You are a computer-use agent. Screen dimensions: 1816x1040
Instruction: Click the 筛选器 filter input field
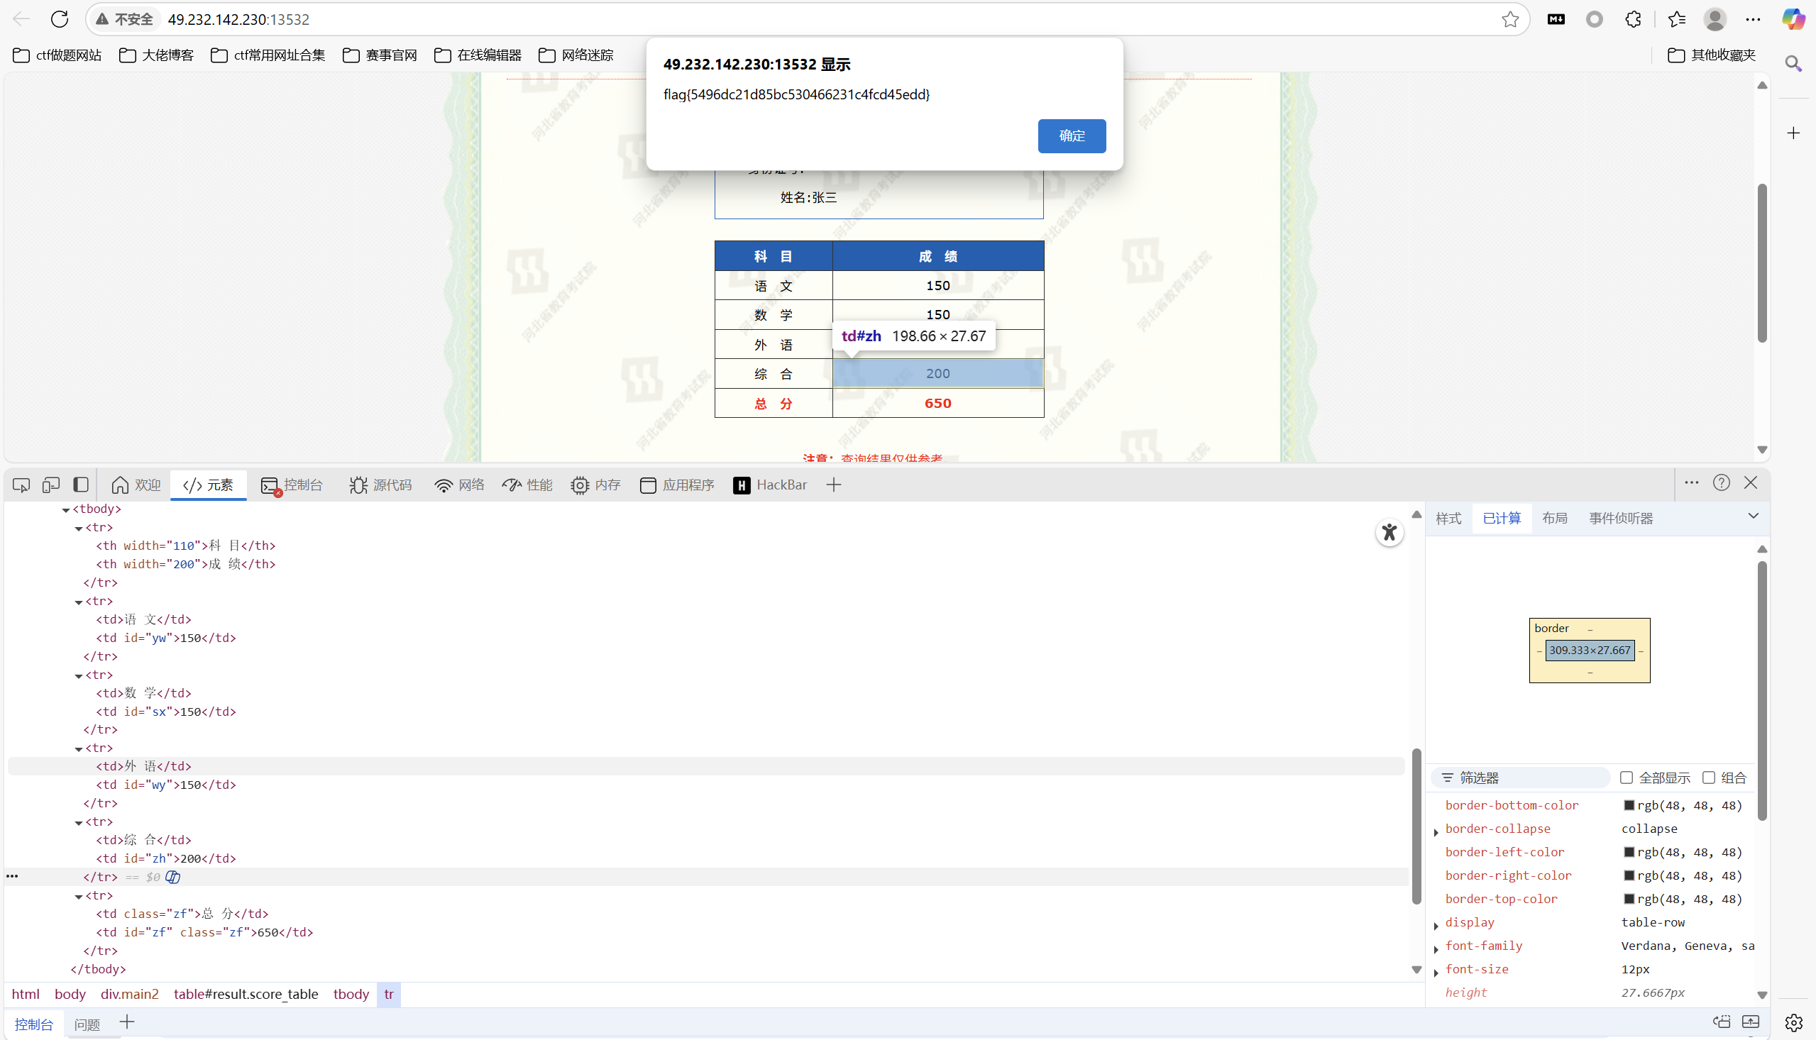(x=1519, y=777)
